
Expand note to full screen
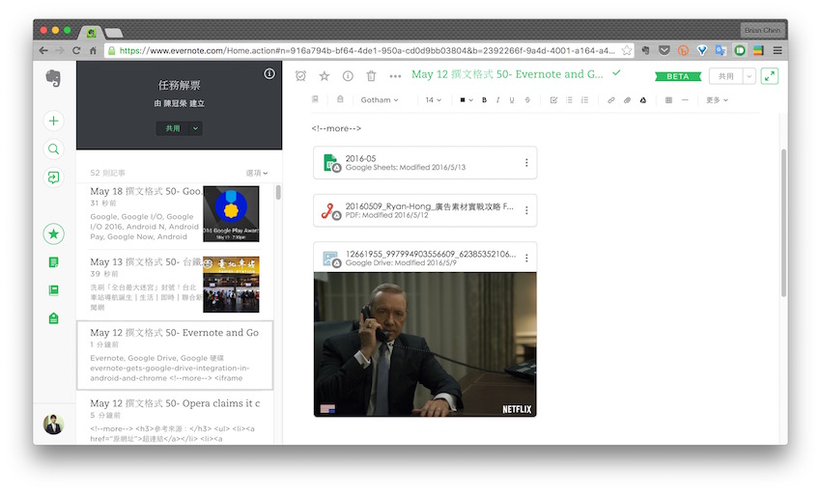coord(770,76)
